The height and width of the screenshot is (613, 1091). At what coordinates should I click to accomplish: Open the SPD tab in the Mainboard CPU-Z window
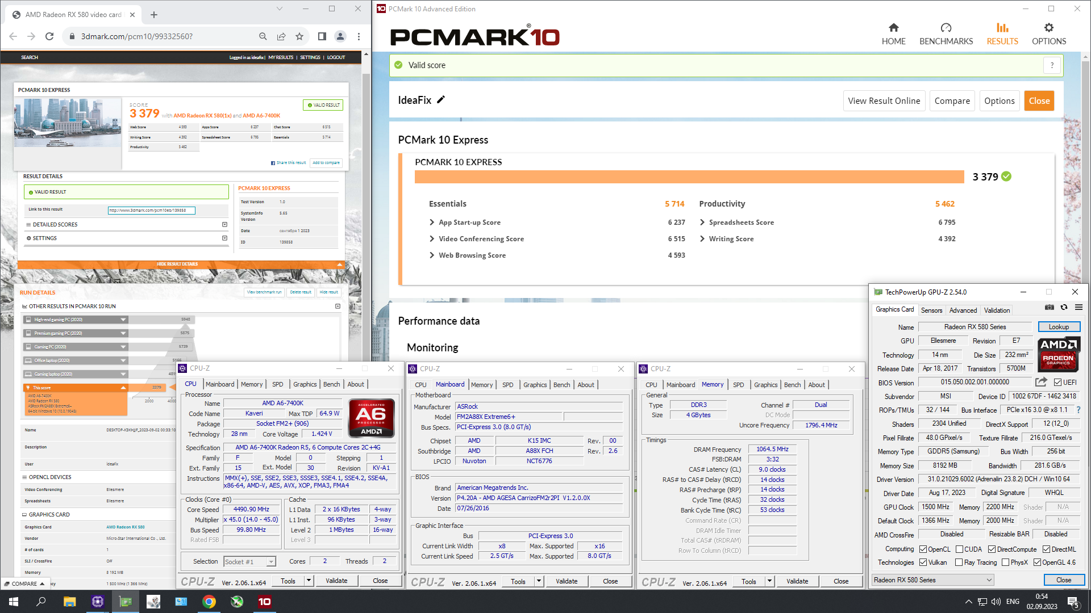[508, 385]
